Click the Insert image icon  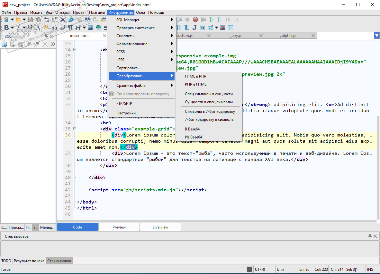[90, 28]
